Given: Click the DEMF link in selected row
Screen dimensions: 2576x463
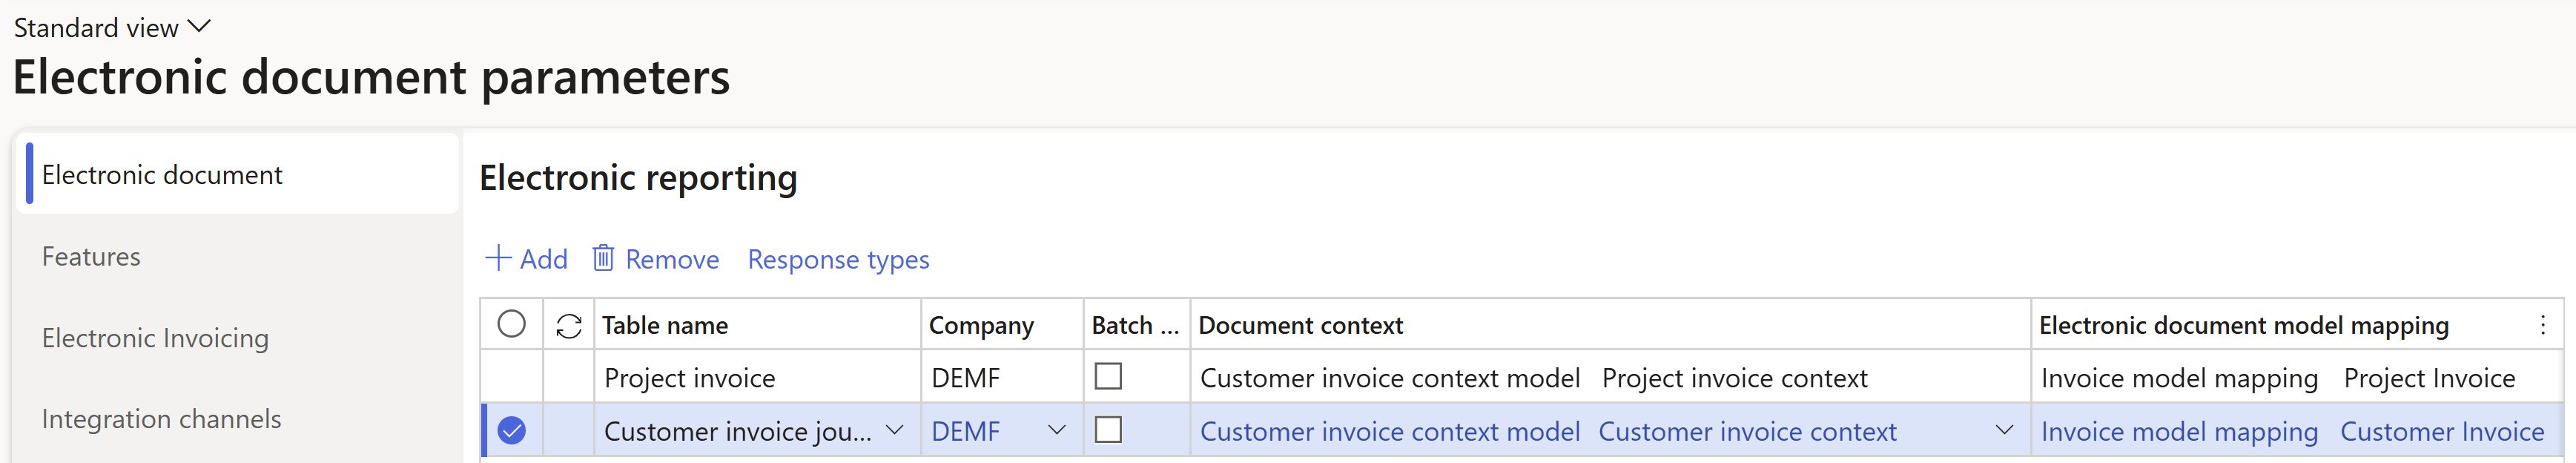Looking at the screenshot, I should click(965, 431).
